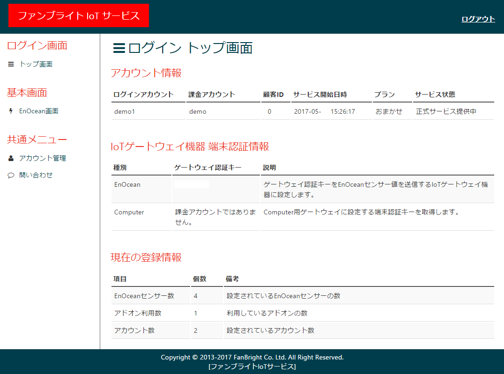Screen dimensions: 504x374
Task: Click the red ファンブライト IoT サービス logo banner
Action: [79, 15]
